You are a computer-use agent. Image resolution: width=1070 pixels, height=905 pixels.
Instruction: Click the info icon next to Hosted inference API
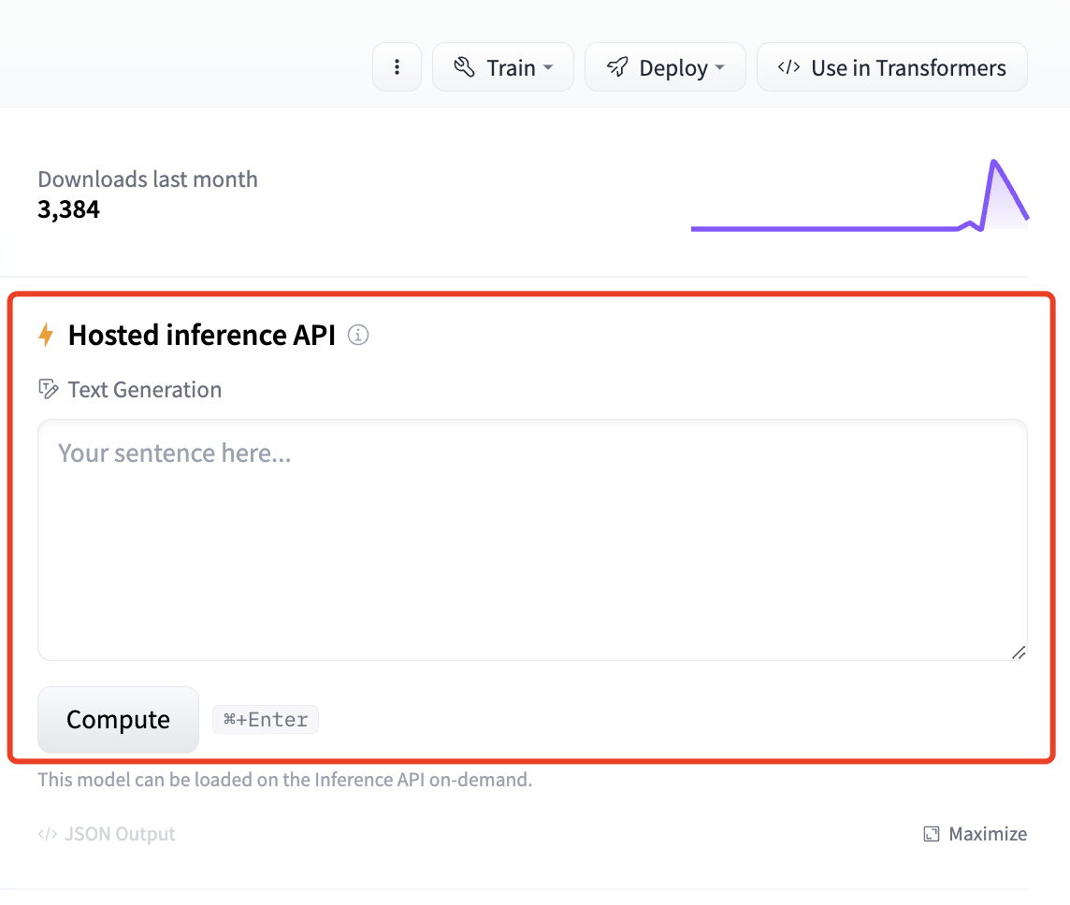tap(358, 335)
